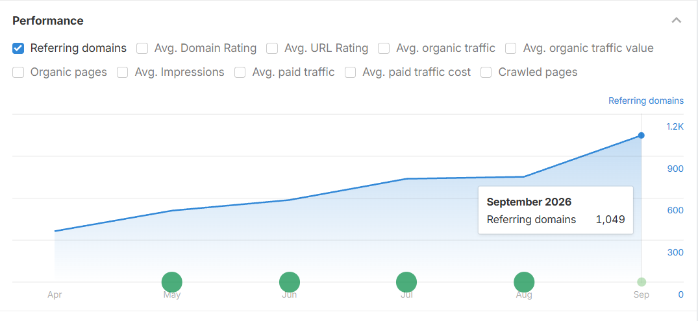The width and height of the screenshot is (698, 321).
Task: Click the 900 y-axis value
Action: [676, 169]
